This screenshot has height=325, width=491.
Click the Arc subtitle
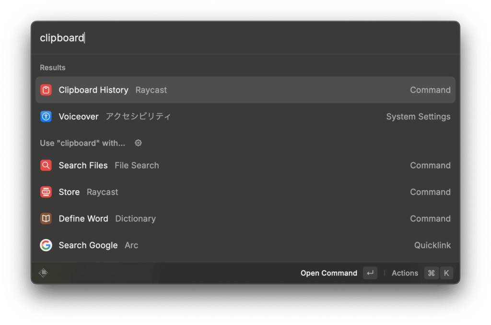click(131, 245)
